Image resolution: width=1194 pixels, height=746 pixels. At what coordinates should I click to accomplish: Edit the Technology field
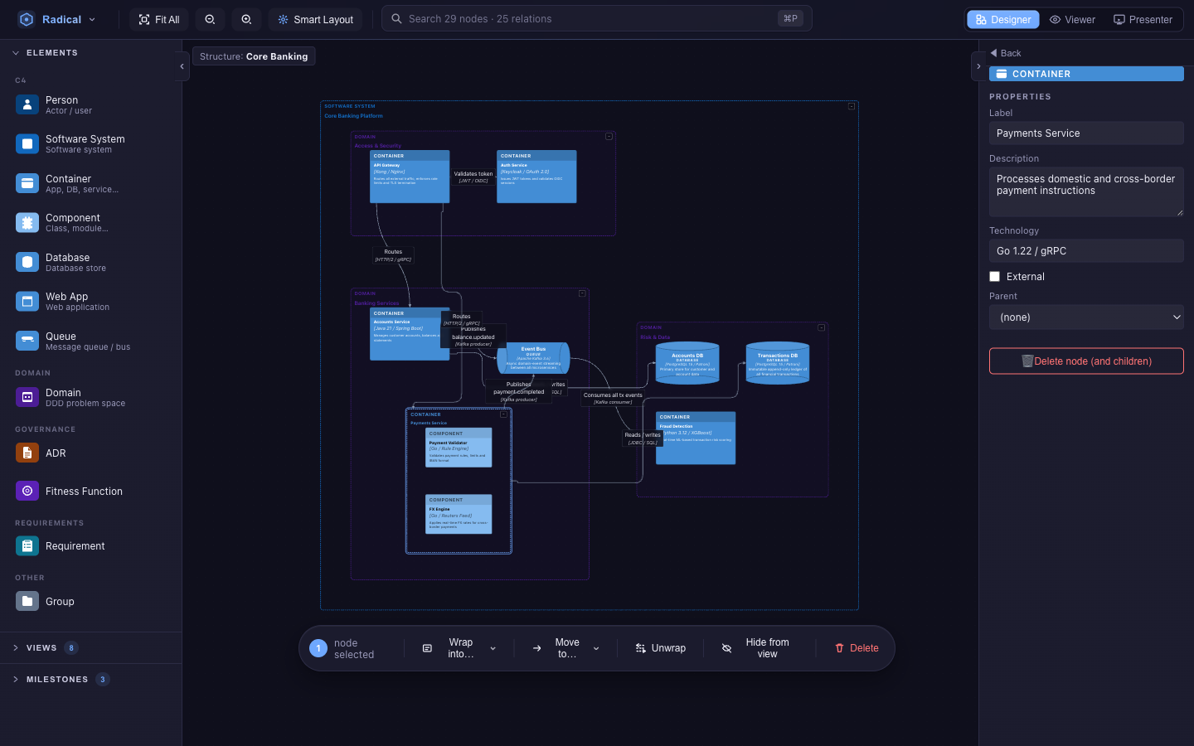click(1086, 251)
